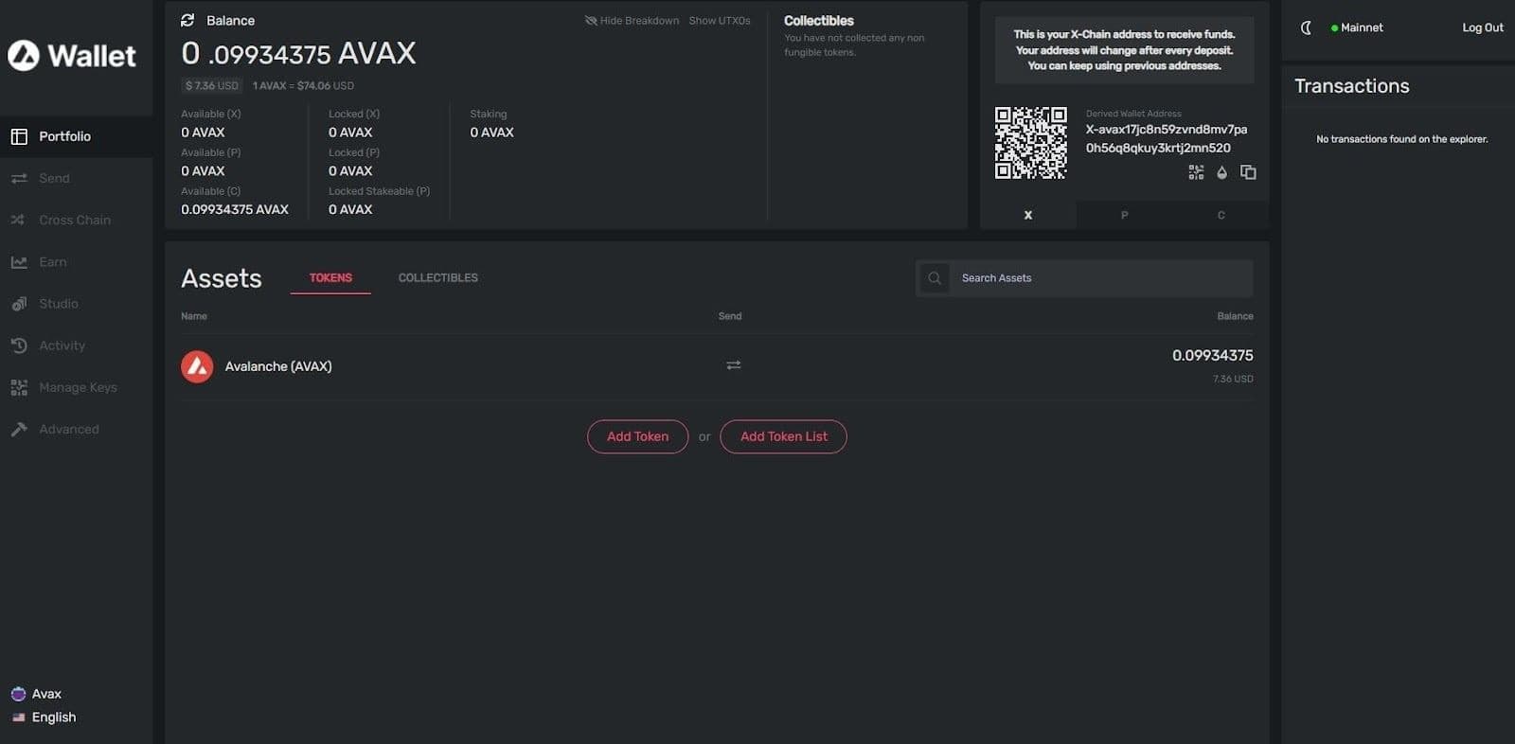
Task: Click the Studio sidebar icon
Action: pos(19,304)
